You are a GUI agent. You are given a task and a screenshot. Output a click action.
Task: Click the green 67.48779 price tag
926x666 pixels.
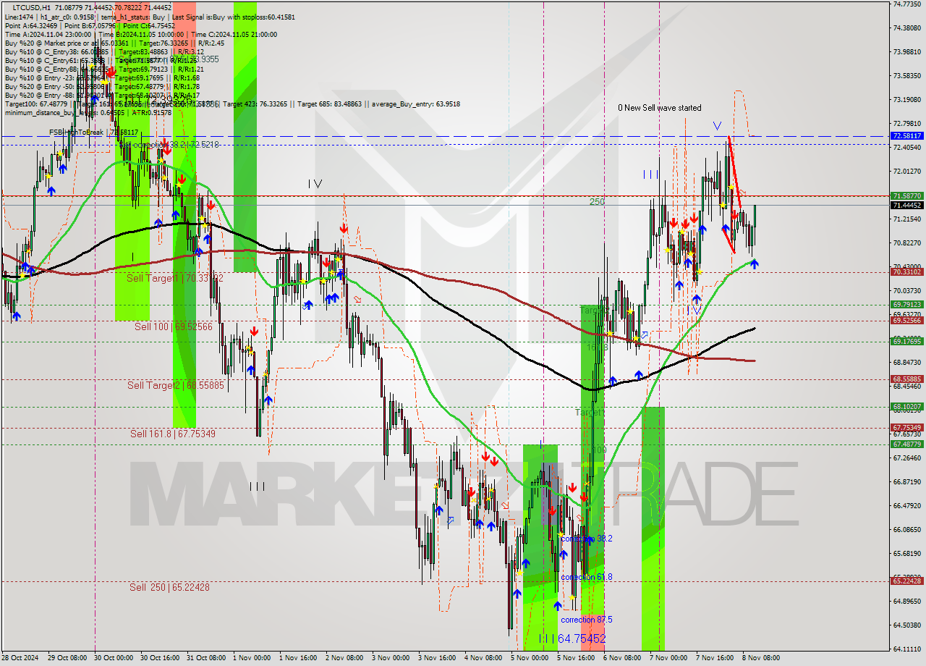click(907, 444)
